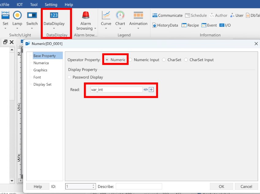
Task: Open HistoryData configuration
Action: point(165,25)
